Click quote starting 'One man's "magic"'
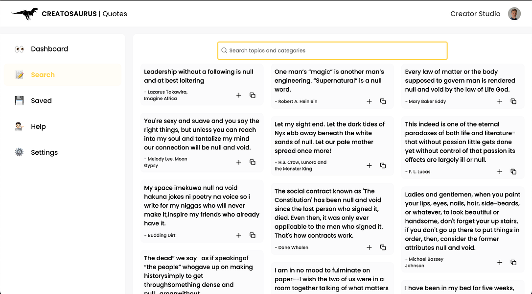This screenshot has width=532, height=294. (329, 80)
